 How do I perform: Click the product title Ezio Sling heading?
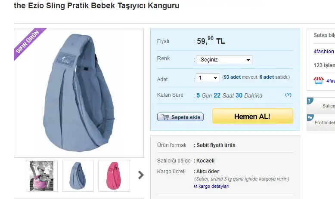click(x=96, y=6)
